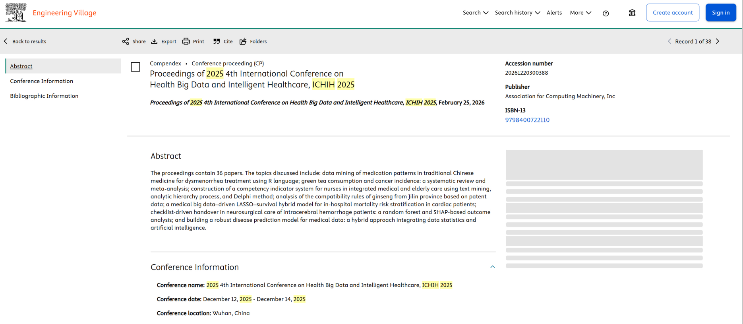Image resolution: width=743 pixels, height=324 pixels.
Task: Open the Search dropdown menu
Action: pyautogui.click(x=476, y=13)
